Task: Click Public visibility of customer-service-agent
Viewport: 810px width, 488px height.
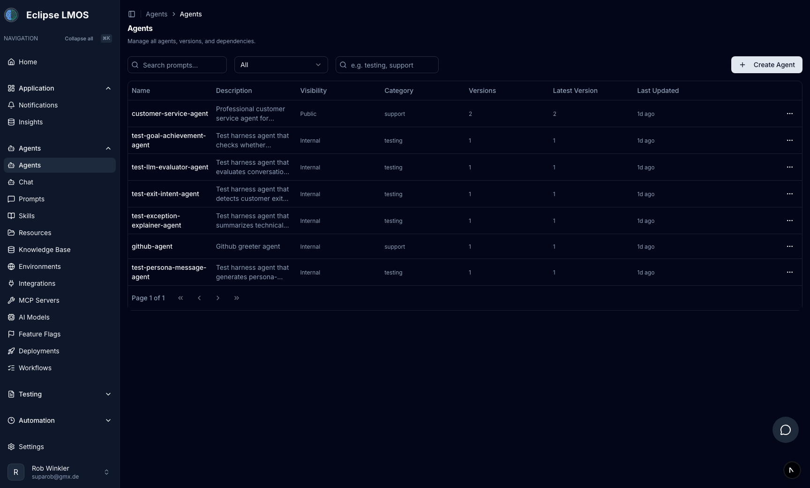Action: click(x=308, y=114)
